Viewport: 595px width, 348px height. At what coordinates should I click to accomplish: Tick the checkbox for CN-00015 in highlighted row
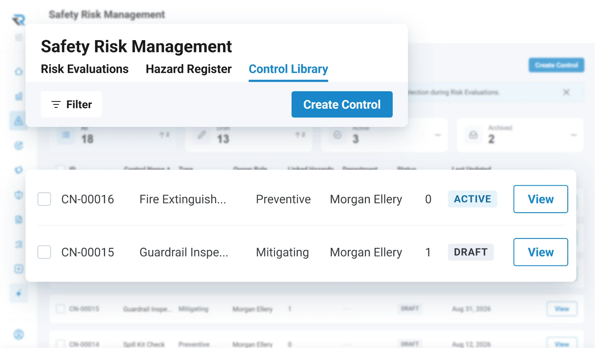[44, 252]
